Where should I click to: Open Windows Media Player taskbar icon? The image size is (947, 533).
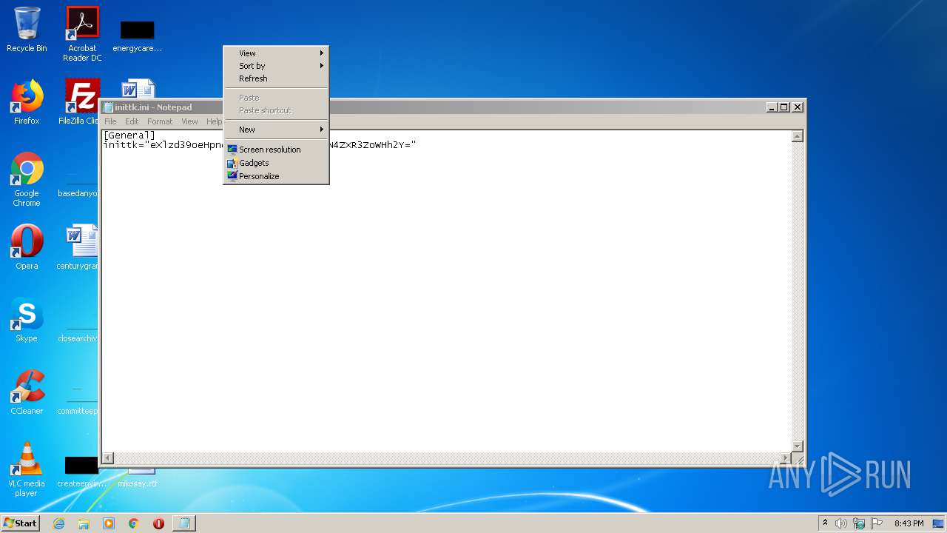(109, 523)
